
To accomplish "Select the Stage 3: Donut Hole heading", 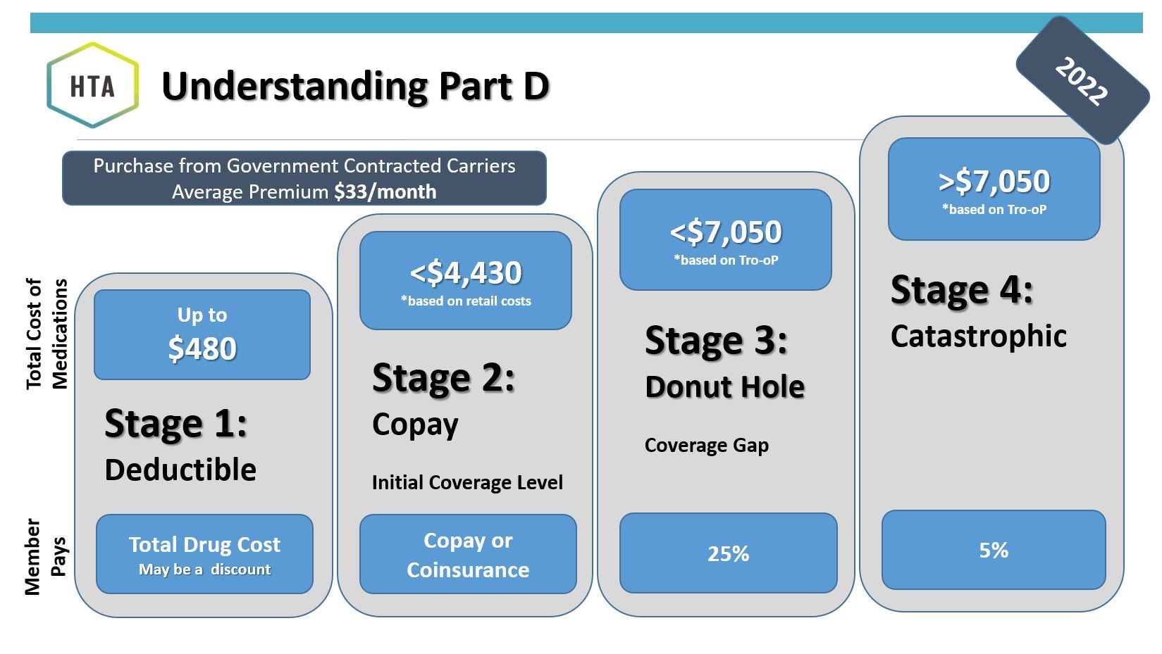I will pyautogui.click(x=724, y=363).
